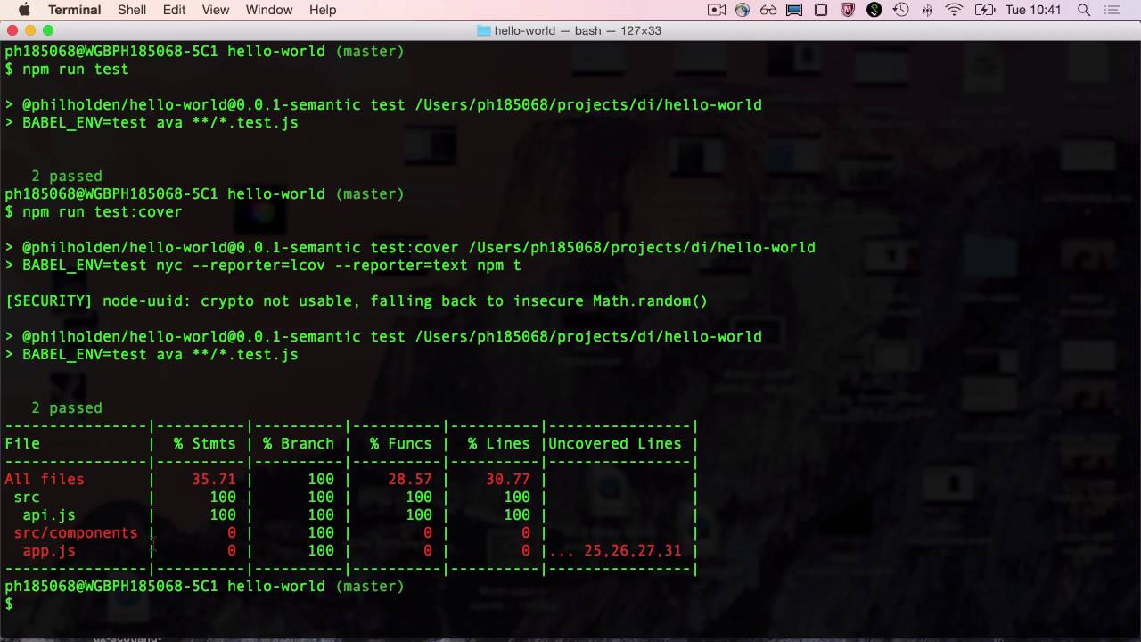Click the '[SECURITY] node-uuid' warning line

coord(357,301)
